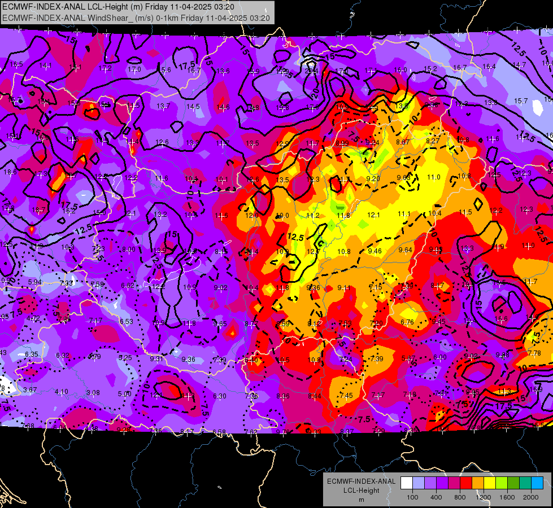The width and height of the screenshot is (553, 508).
Task: Click the LCL-Height title line in header
Action: 118,7
